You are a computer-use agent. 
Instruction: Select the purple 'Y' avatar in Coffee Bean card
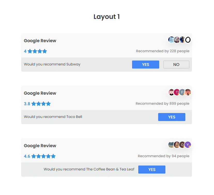click(x=188, y=145)
